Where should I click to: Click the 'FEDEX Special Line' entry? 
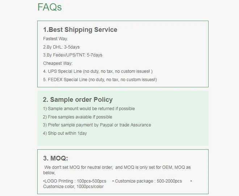coord(100,80)
